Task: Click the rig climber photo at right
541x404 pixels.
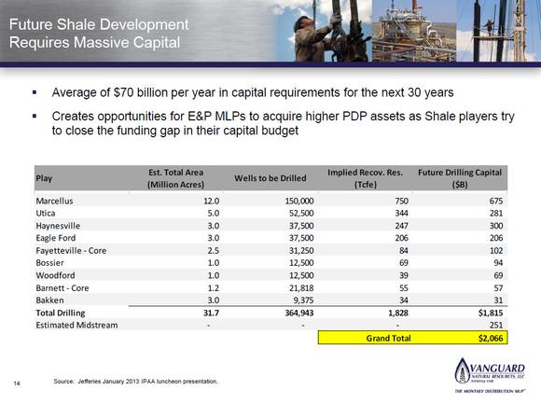Action: (499, 31)
